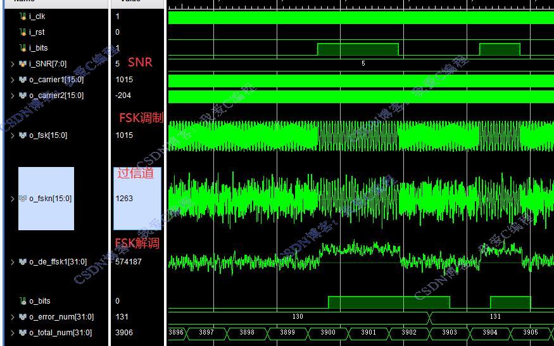Image resolution: width=554 pixels, height=346 pixels.
Task: Expand the o_error_num[31:0] bus
Action: [13, 317]
